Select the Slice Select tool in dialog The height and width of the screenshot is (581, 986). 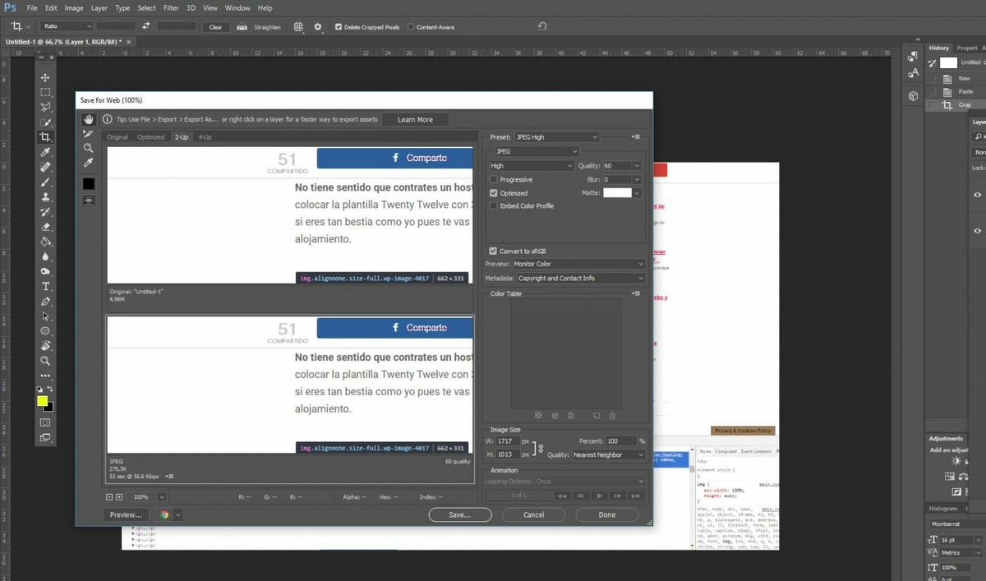pos(88,134)
